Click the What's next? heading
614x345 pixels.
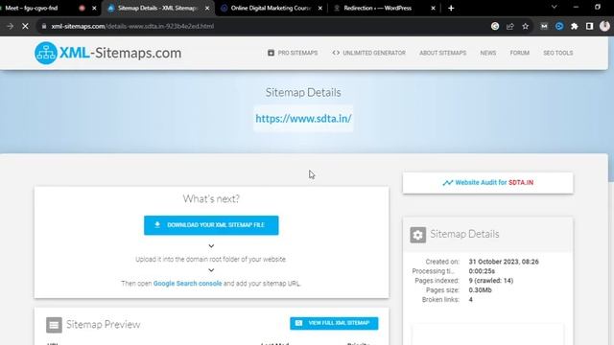coord(211,198)
